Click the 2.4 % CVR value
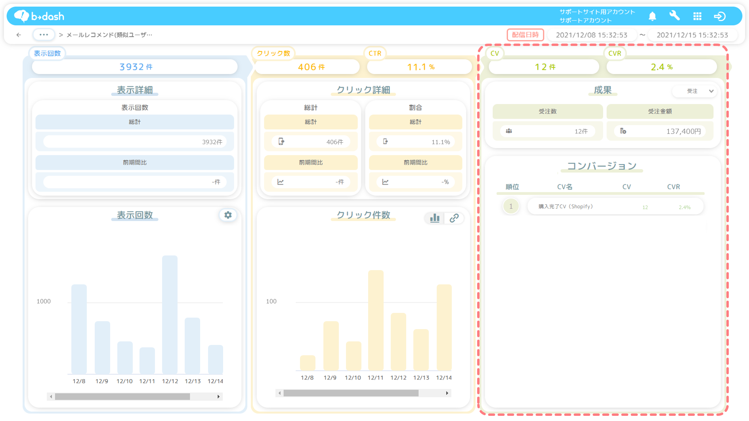 (661, 67)
